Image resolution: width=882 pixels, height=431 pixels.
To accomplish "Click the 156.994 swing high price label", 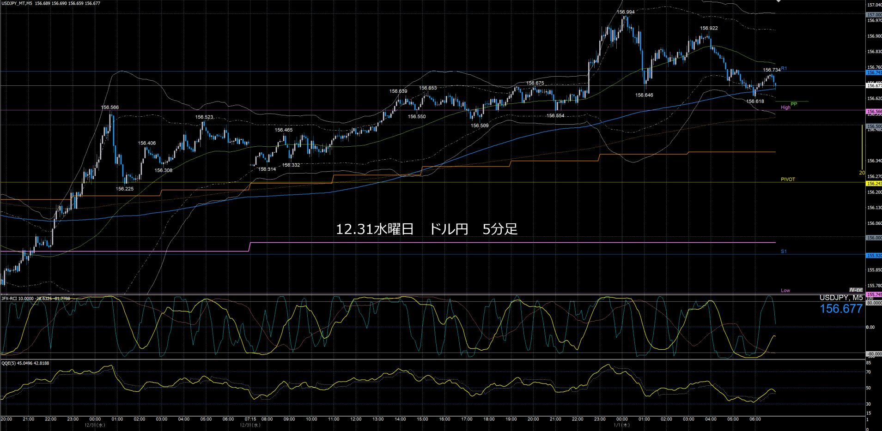I will point(626,12).
